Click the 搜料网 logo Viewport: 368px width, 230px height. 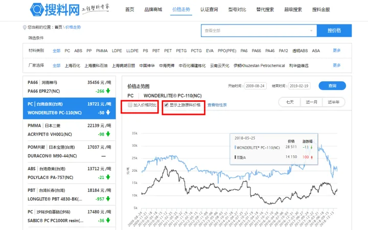tap(55, 10)
